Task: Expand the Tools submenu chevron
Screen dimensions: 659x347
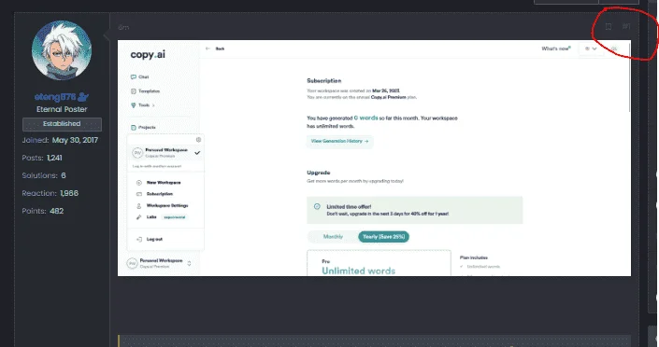Action: click(153, 105)
